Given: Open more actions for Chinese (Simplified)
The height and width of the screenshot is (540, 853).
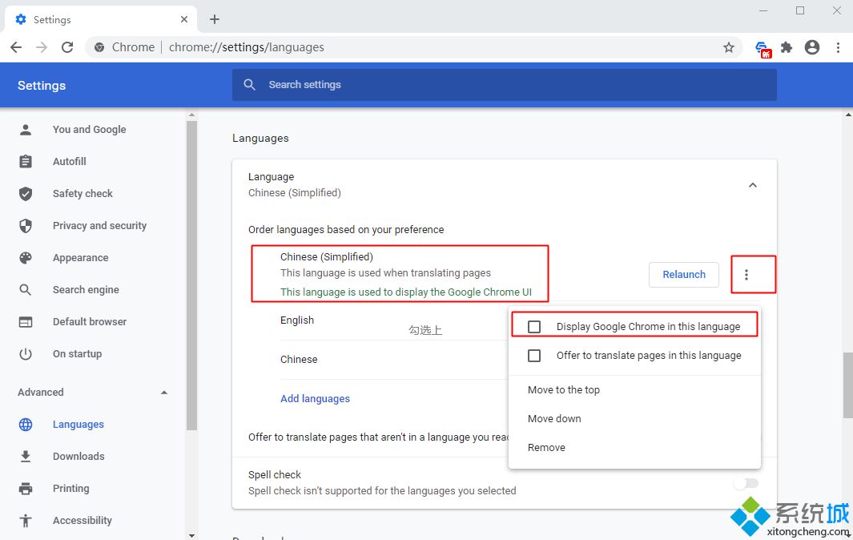Looking at the screenshot, I should point(746,274).
